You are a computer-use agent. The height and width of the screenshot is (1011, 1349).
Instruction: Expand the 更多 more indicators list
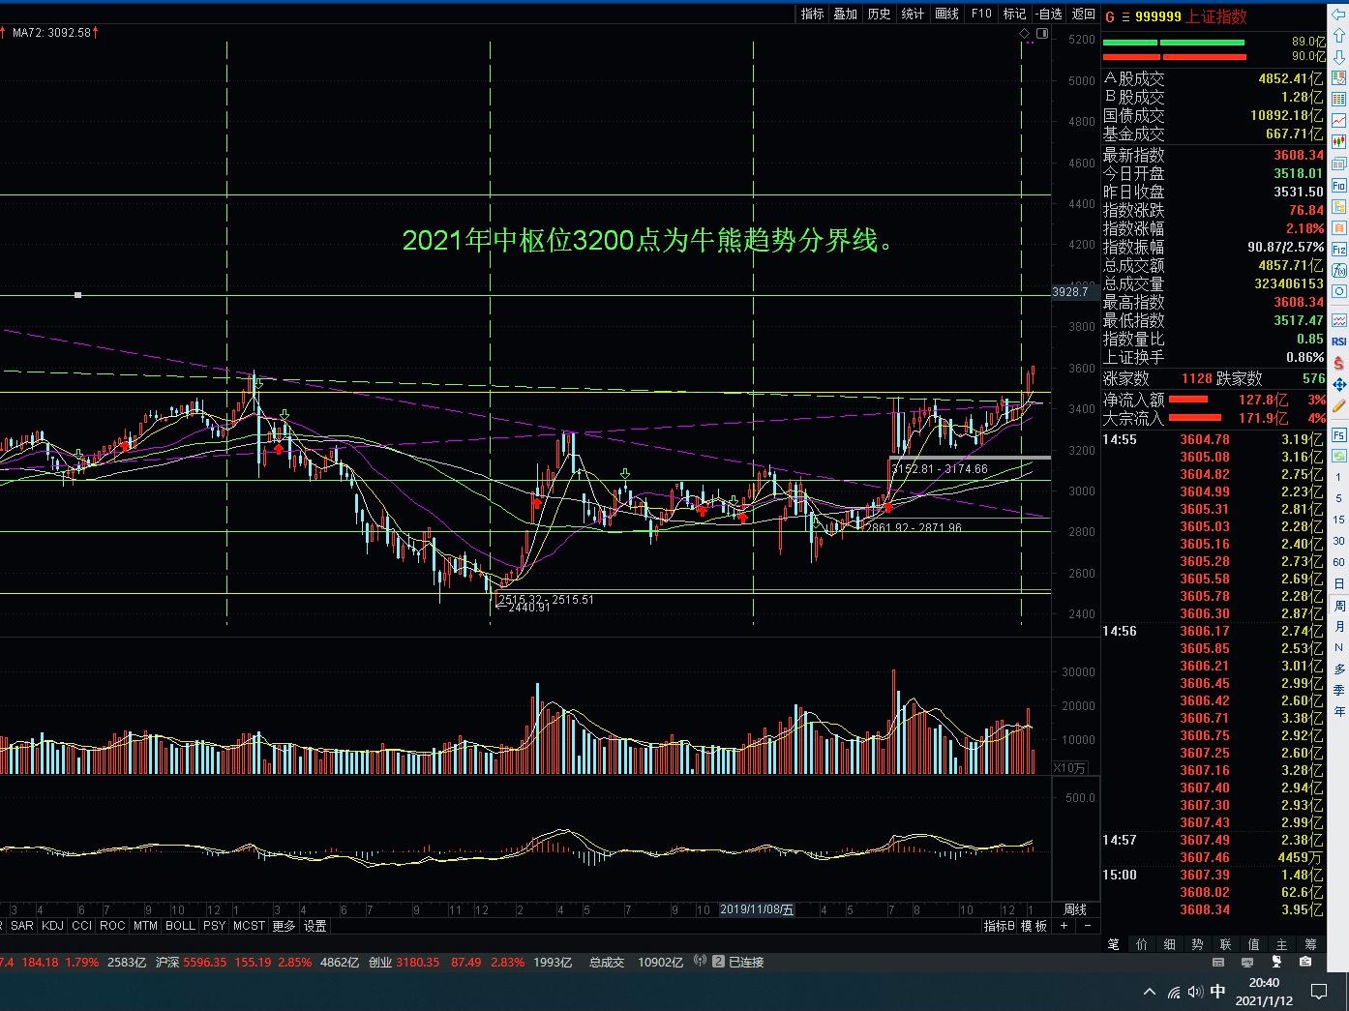[284, 926]
